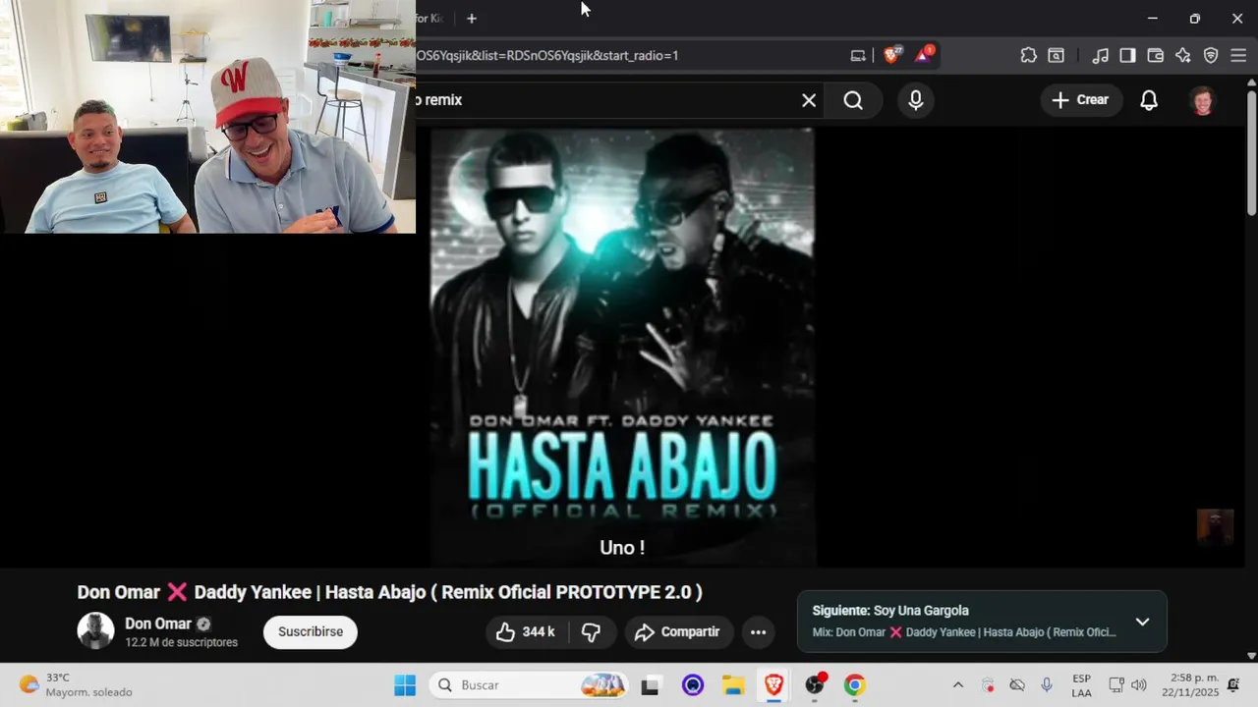Click the Hasta Abajo video player
This screenshot has width=1258, height=707.
[x=622, y=347]
